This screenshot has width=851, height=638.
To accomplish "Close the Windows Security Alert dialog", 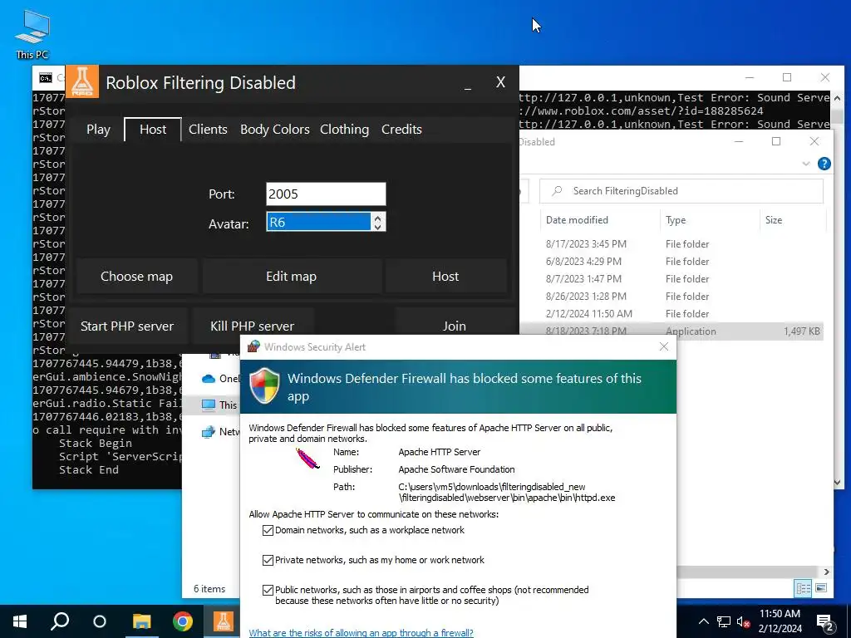I will click(x=664, y=346).
